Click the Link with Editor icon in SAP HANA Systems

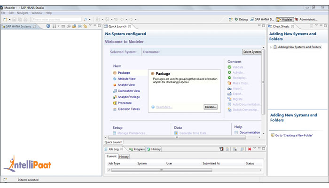click(85, 26)
